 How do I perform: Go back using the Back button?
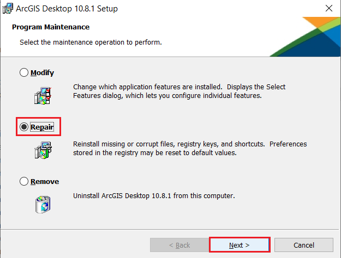coord(179,245)
